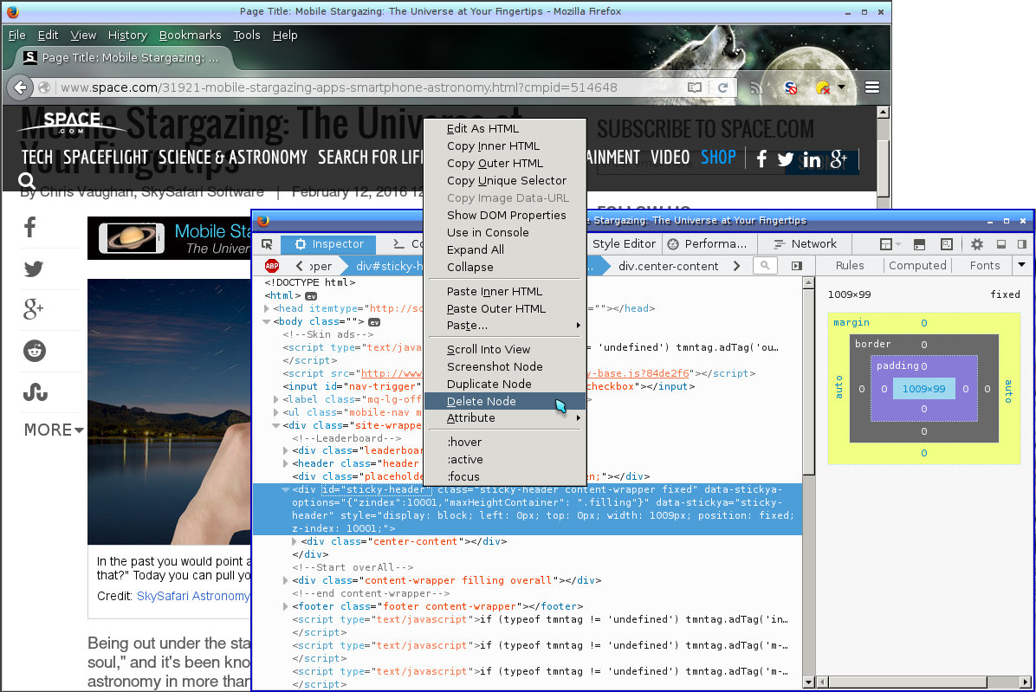Click the Firefox back button
This screenshot has height=692, width=1036.
coord(21,87)
